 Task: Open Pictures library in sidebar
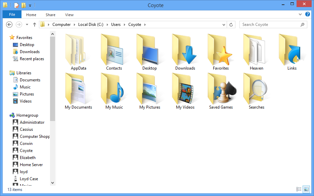pyautogui.click(x=27, y=94)
